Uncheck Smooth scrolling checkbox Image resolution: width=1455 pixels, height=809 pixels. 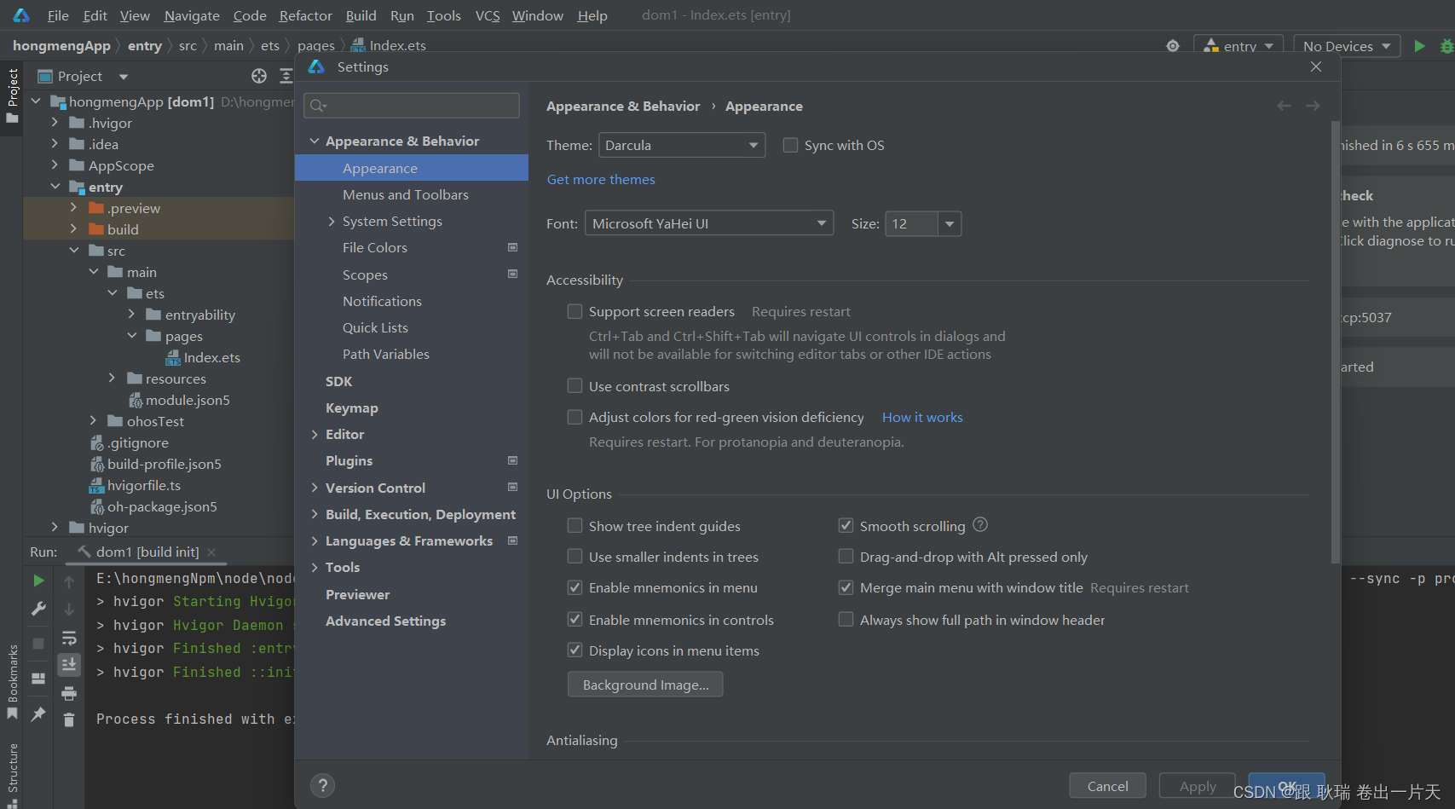pyautogui.click(x=846, y=526)
